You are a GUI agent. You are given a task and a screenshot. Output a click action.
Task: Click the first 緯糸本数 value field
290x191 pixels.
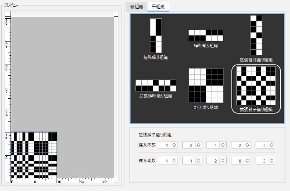(165, 160)
